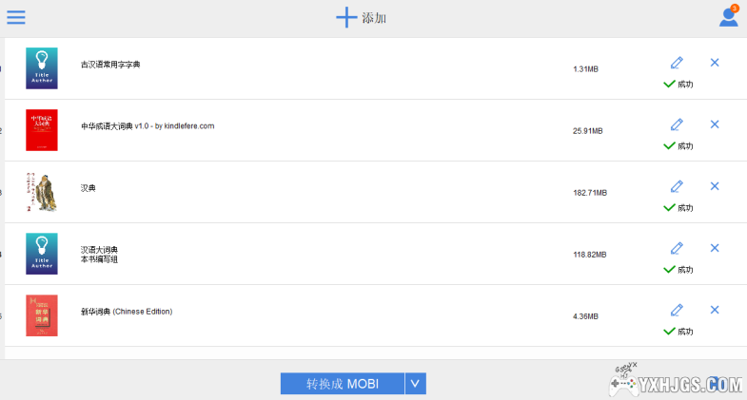Edit metadata for 古汉语常用字字典
Screen dimensions: 747x400
677,63
